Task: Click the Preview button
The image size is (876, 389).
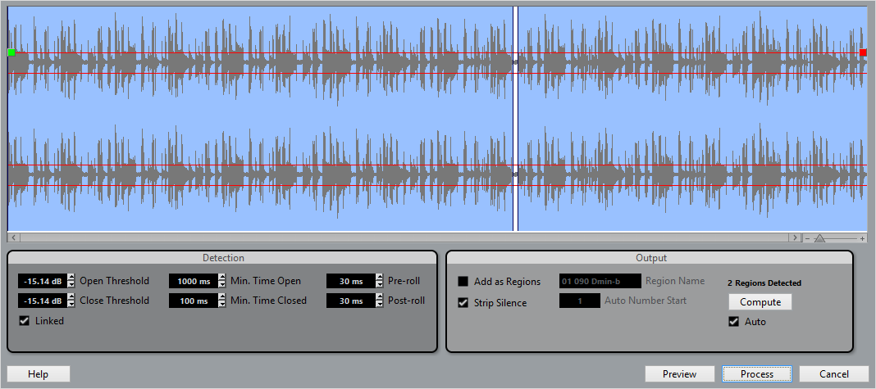Action: [679, 374]
